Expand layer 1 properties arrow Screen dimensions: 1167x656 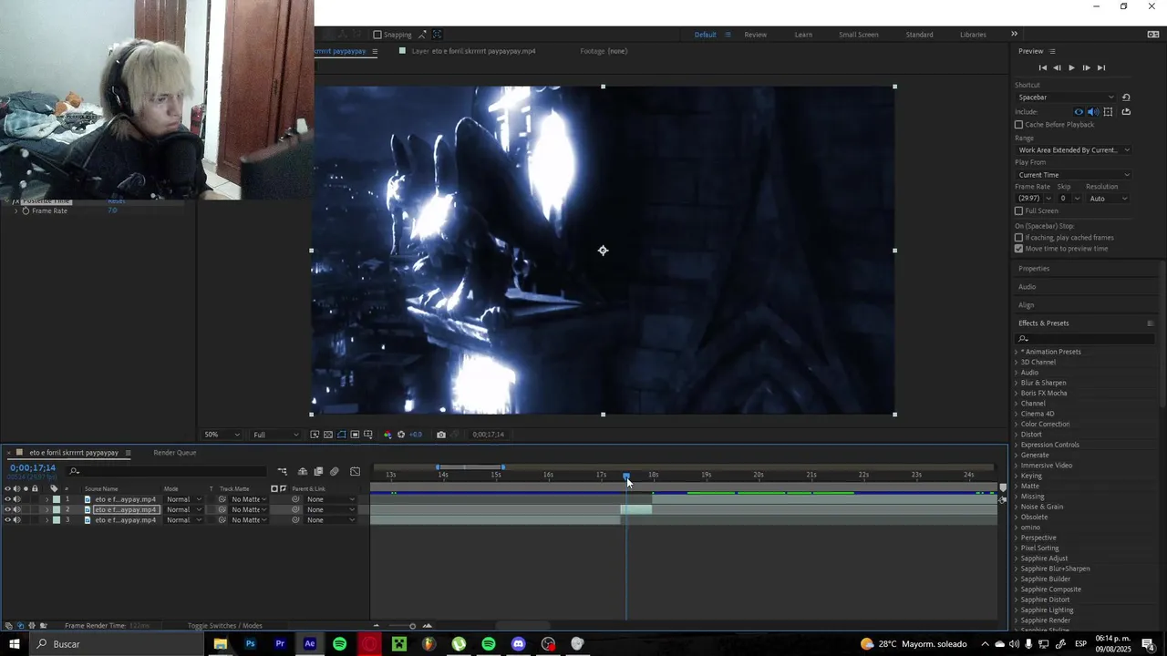[46, 499]
